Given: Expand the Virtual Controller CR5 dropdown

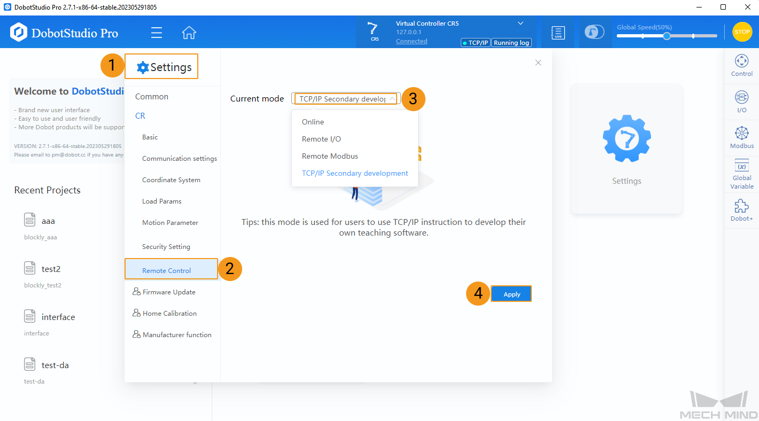Looking at the screenshot, I should [x=521, y=24].
